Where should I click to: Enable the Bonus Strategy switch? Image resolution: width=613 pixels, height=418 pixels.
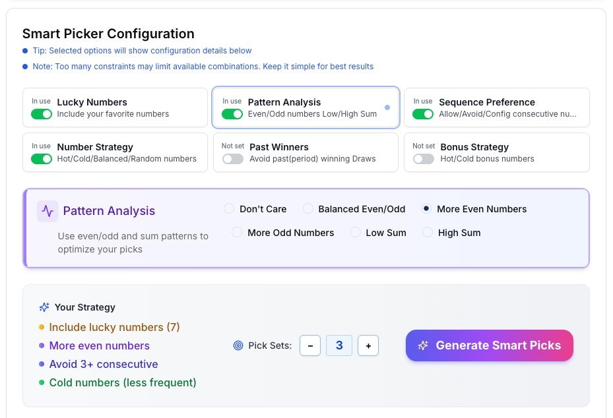coord(424,159)
